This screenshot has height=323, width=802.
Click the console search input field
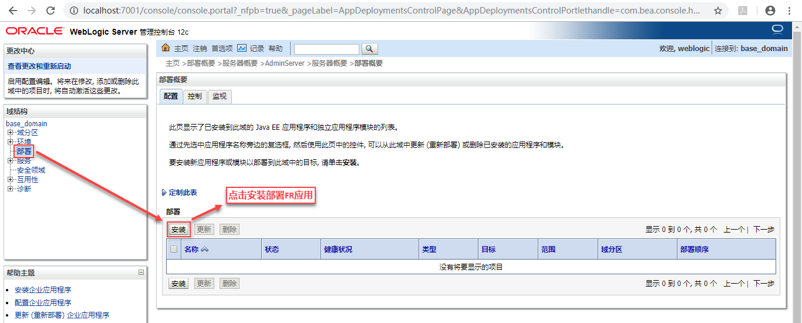click(x=326, y=49)
